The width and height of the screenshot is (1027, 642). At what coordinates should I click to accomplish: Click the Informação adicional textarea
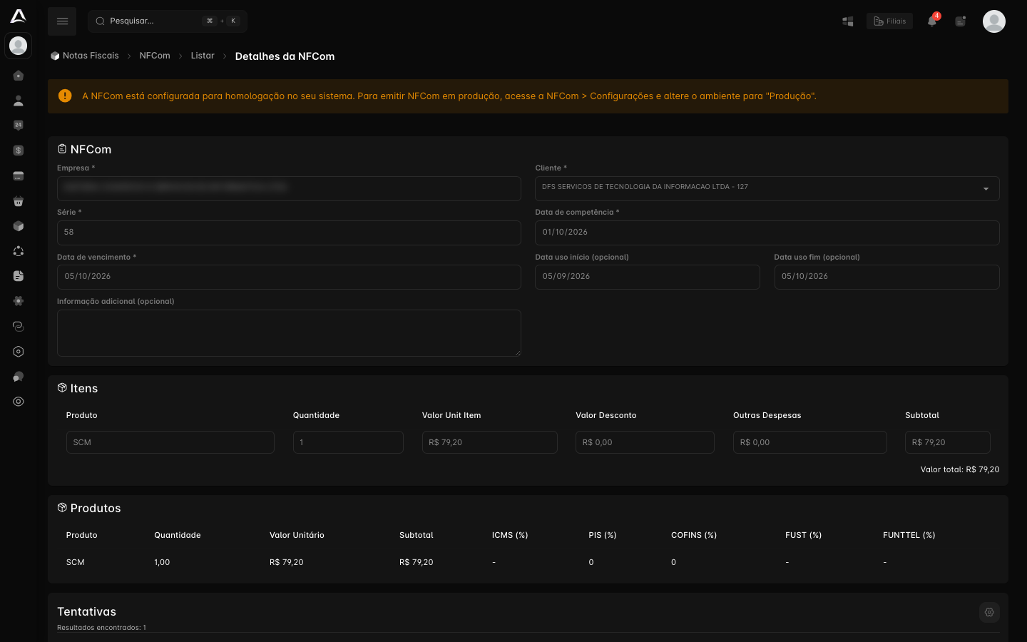[x=289, y=333]
